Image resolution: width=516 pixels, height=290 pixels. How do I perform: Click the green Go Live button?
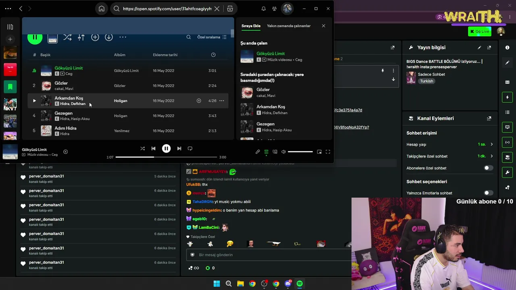point(480,31)
